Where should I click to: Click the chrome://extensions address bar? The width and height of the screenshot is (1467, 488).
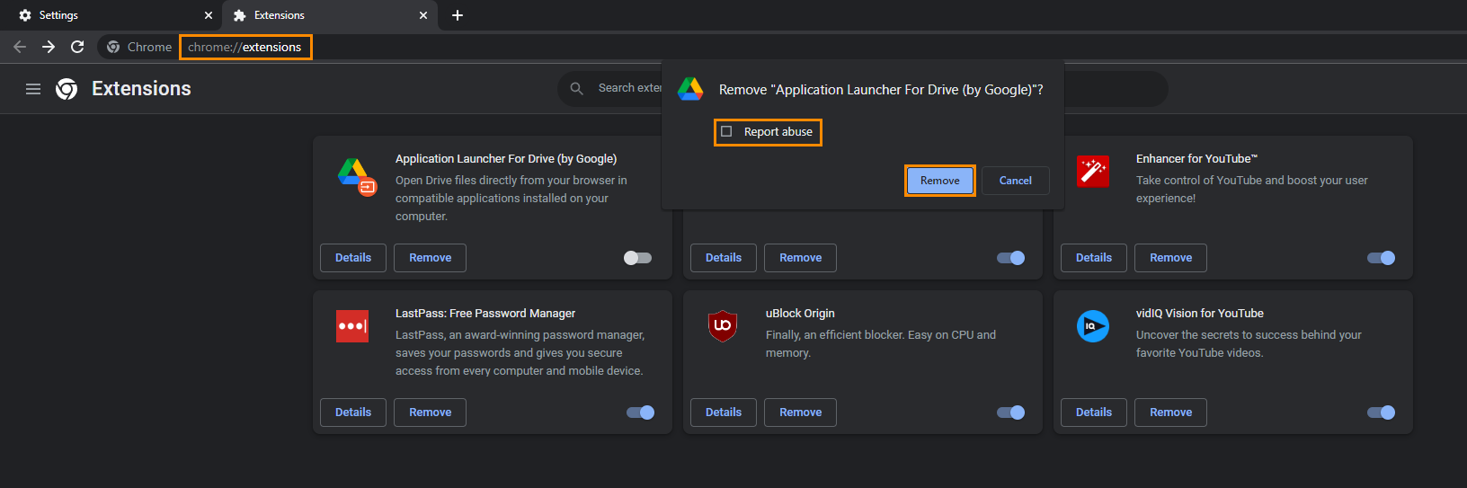[x=244, y=47]
